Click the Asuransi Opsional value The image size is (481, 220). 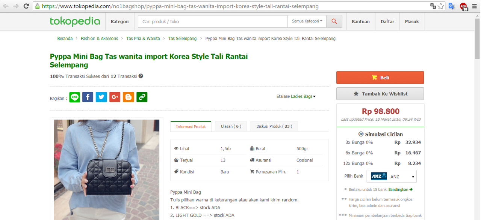click(304, 160)
